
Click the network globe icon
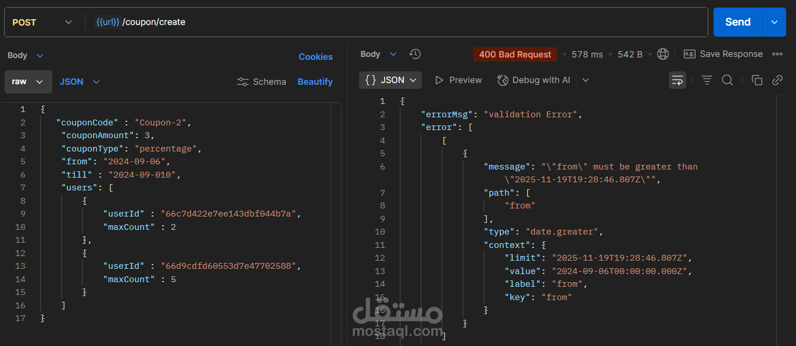[x=662, y=54]
